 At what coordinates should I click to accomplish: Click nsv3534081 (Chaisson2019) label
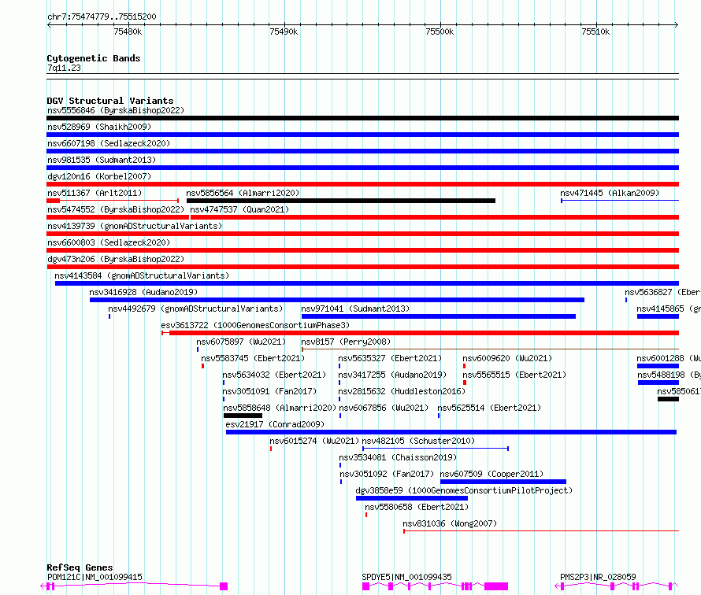pyautogui.click(x=398, y=457)
